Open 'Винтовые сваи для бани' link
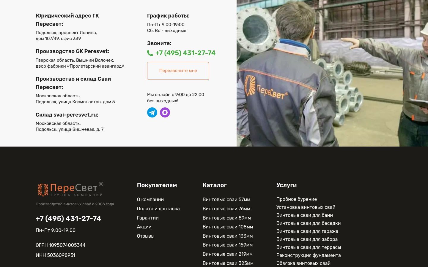 click(305, 215)
